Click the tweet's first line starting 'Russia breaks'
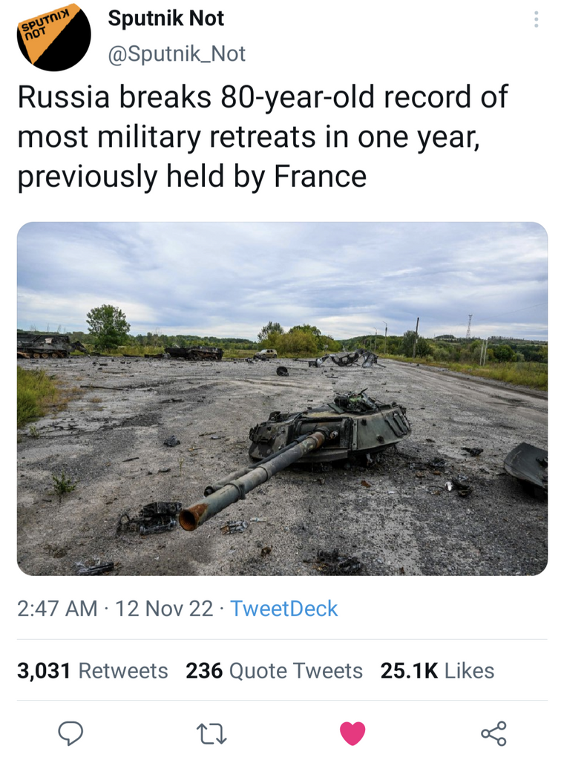564x760 pixels. (x=263, y=97)
